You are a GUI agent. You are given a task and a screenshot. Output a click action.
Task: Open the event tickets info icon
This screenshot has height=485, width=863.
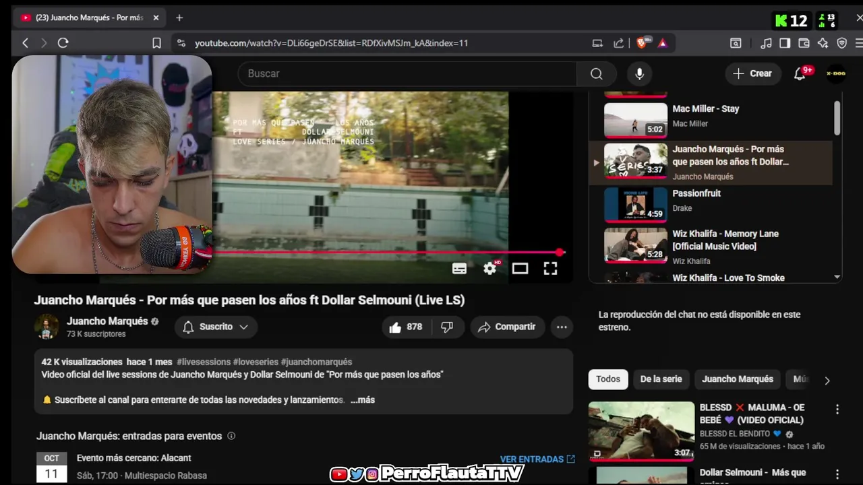tap(231, 436)
